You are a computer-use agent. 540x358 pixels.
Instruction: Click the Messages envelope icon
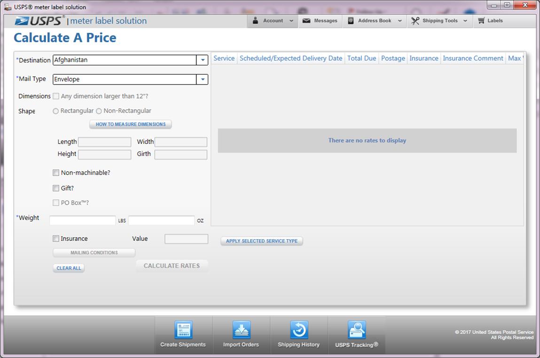click(306, 21)
